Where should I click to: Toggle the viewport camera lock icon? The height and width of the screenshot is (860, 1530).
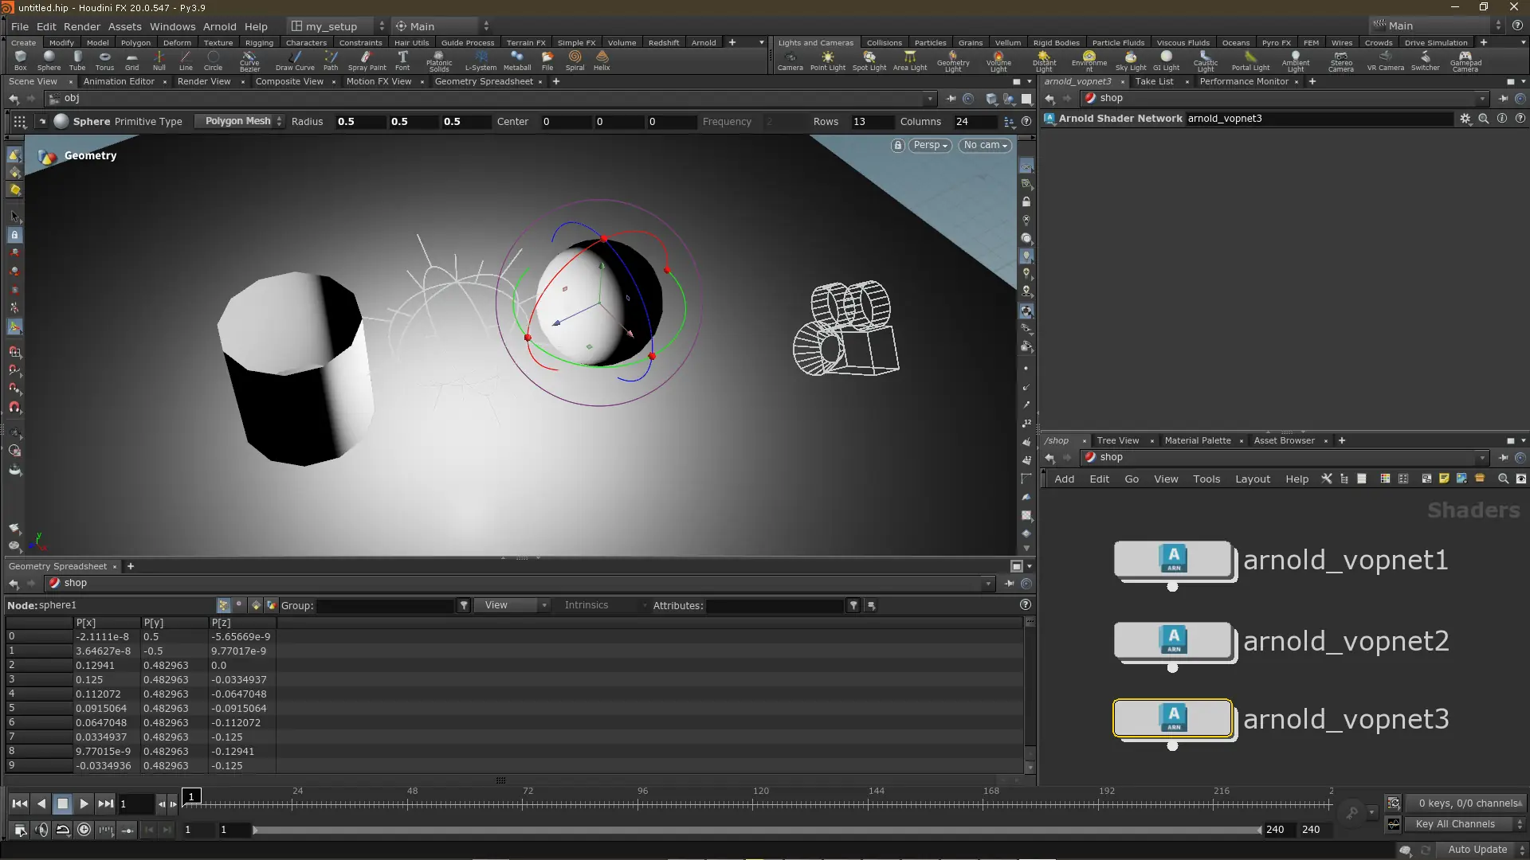click(898, 145)
